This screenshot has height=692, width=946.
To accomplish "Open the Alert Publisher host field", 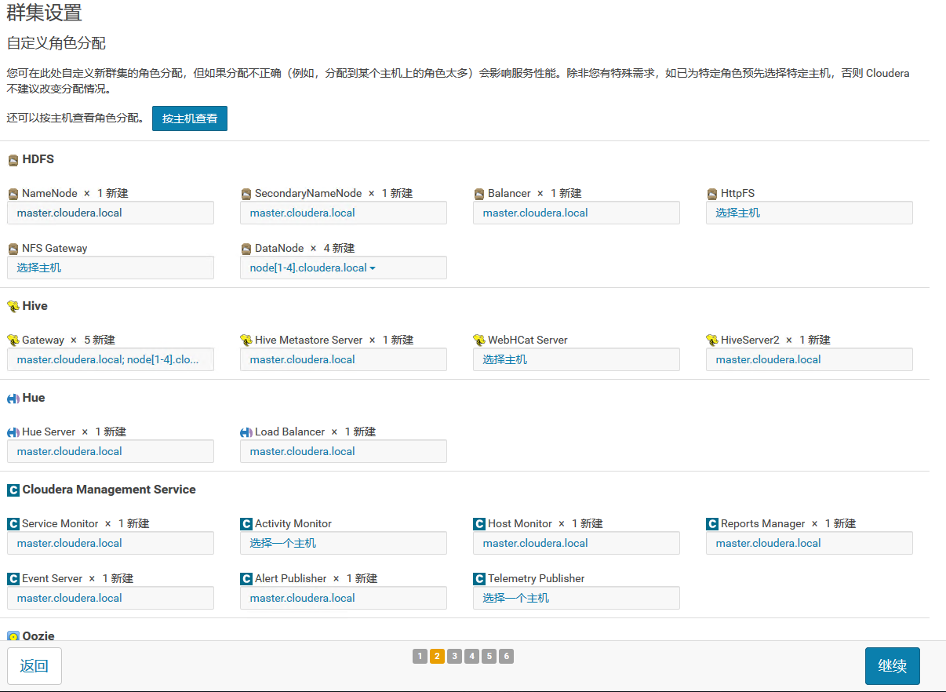I will coord(344,598).
